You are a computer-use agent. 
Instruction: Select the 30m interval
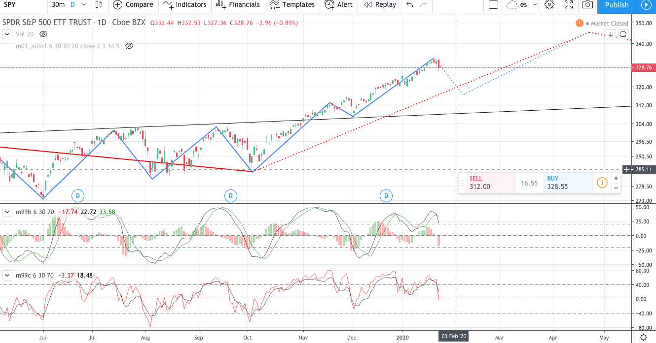point(58,4)
